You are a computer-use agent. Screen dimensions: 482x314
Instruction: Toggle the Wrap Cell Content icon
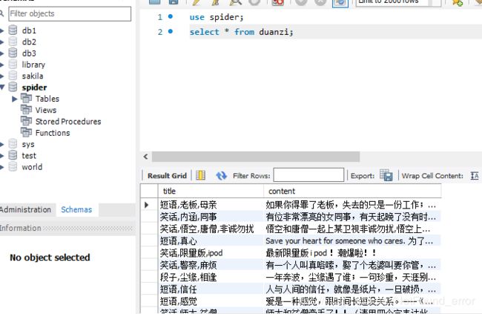475,176
